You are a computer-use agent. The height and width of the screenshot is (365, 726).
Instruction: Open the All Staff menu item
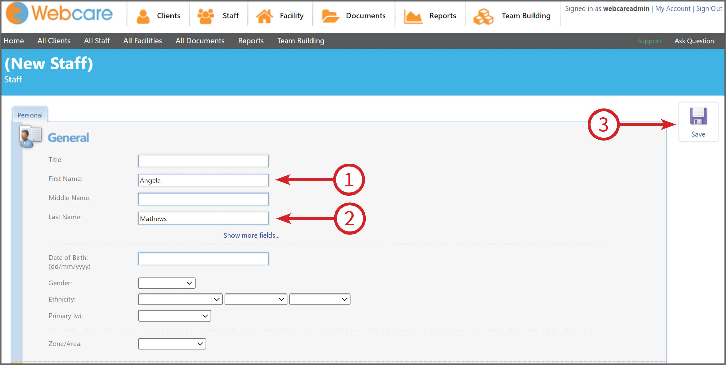[97, 41]
